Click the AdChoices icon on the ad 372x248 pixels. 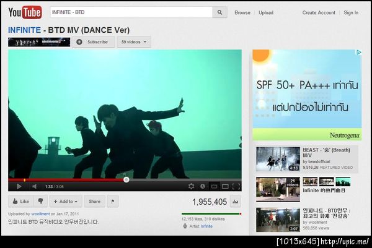[x=359, y=53]
